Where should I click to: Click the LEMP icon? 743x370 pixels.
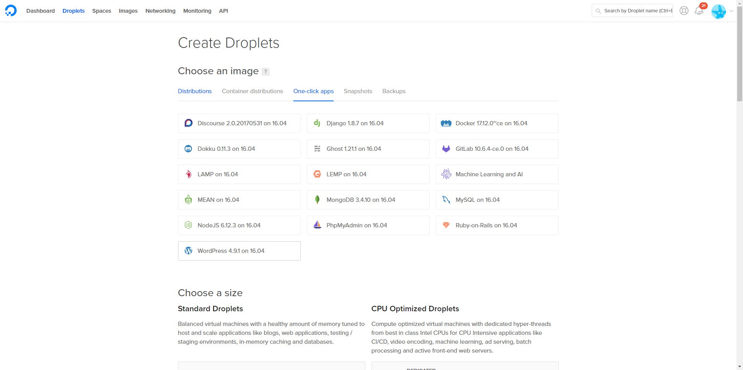(x=317, y=174)
